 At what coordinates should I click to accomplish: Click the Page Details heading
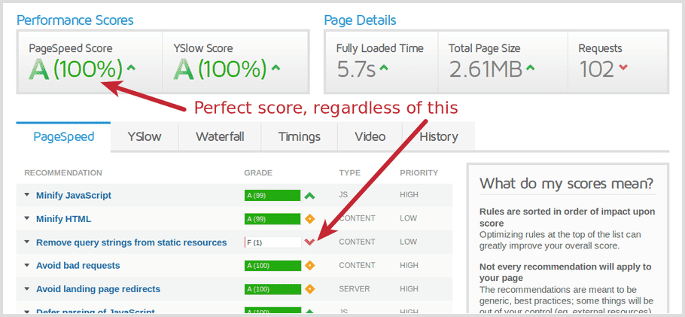tap(360, 20)
